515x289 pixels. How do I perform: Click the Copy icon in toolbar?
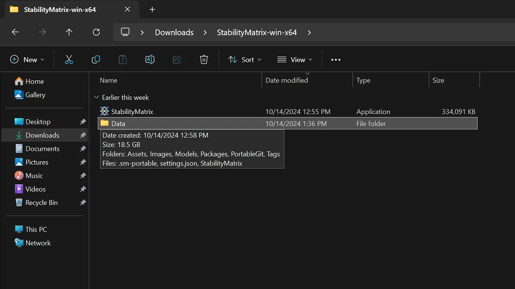click(96, 60)
